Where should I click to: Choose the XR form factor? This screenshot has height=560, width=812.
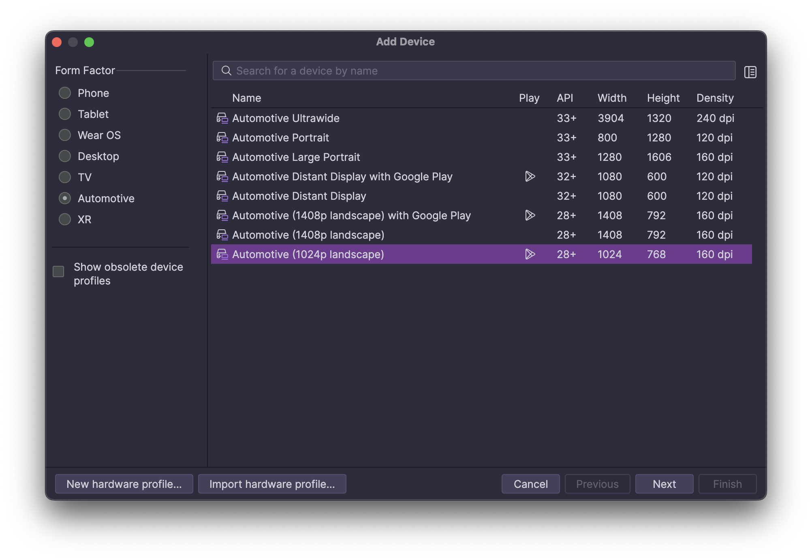(65, 220)
